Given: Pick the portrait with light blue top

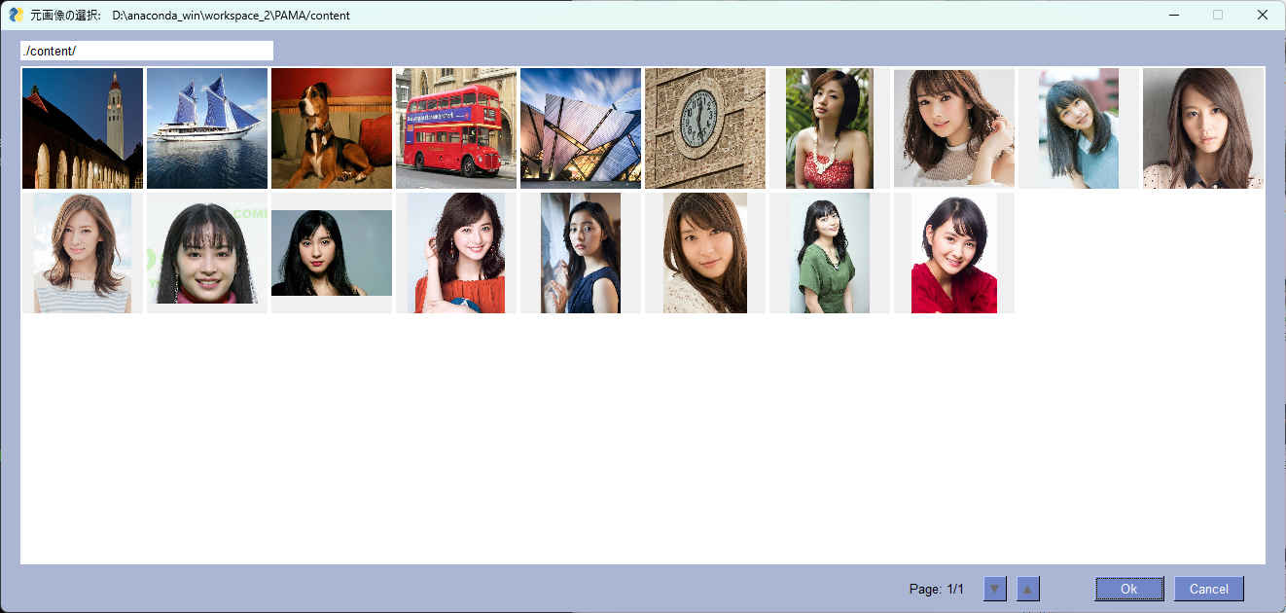Looking at the screenshot, I should (x=1078, y=128).
